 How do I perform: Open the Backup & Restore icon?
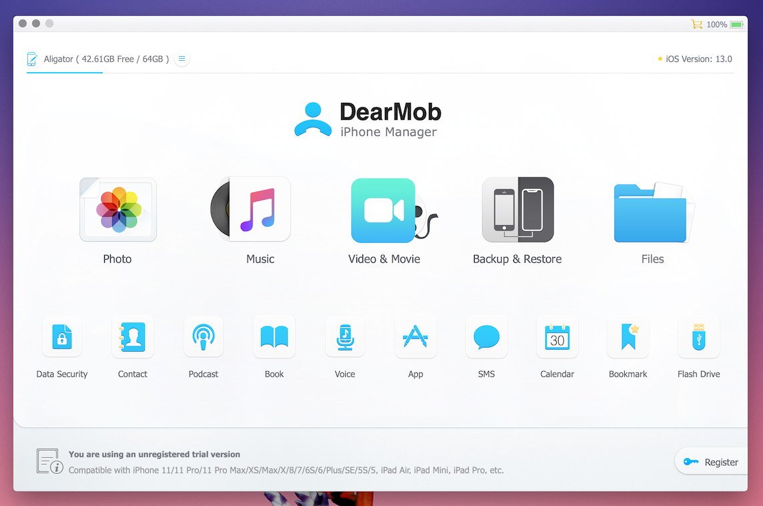(x=518, y=210)
